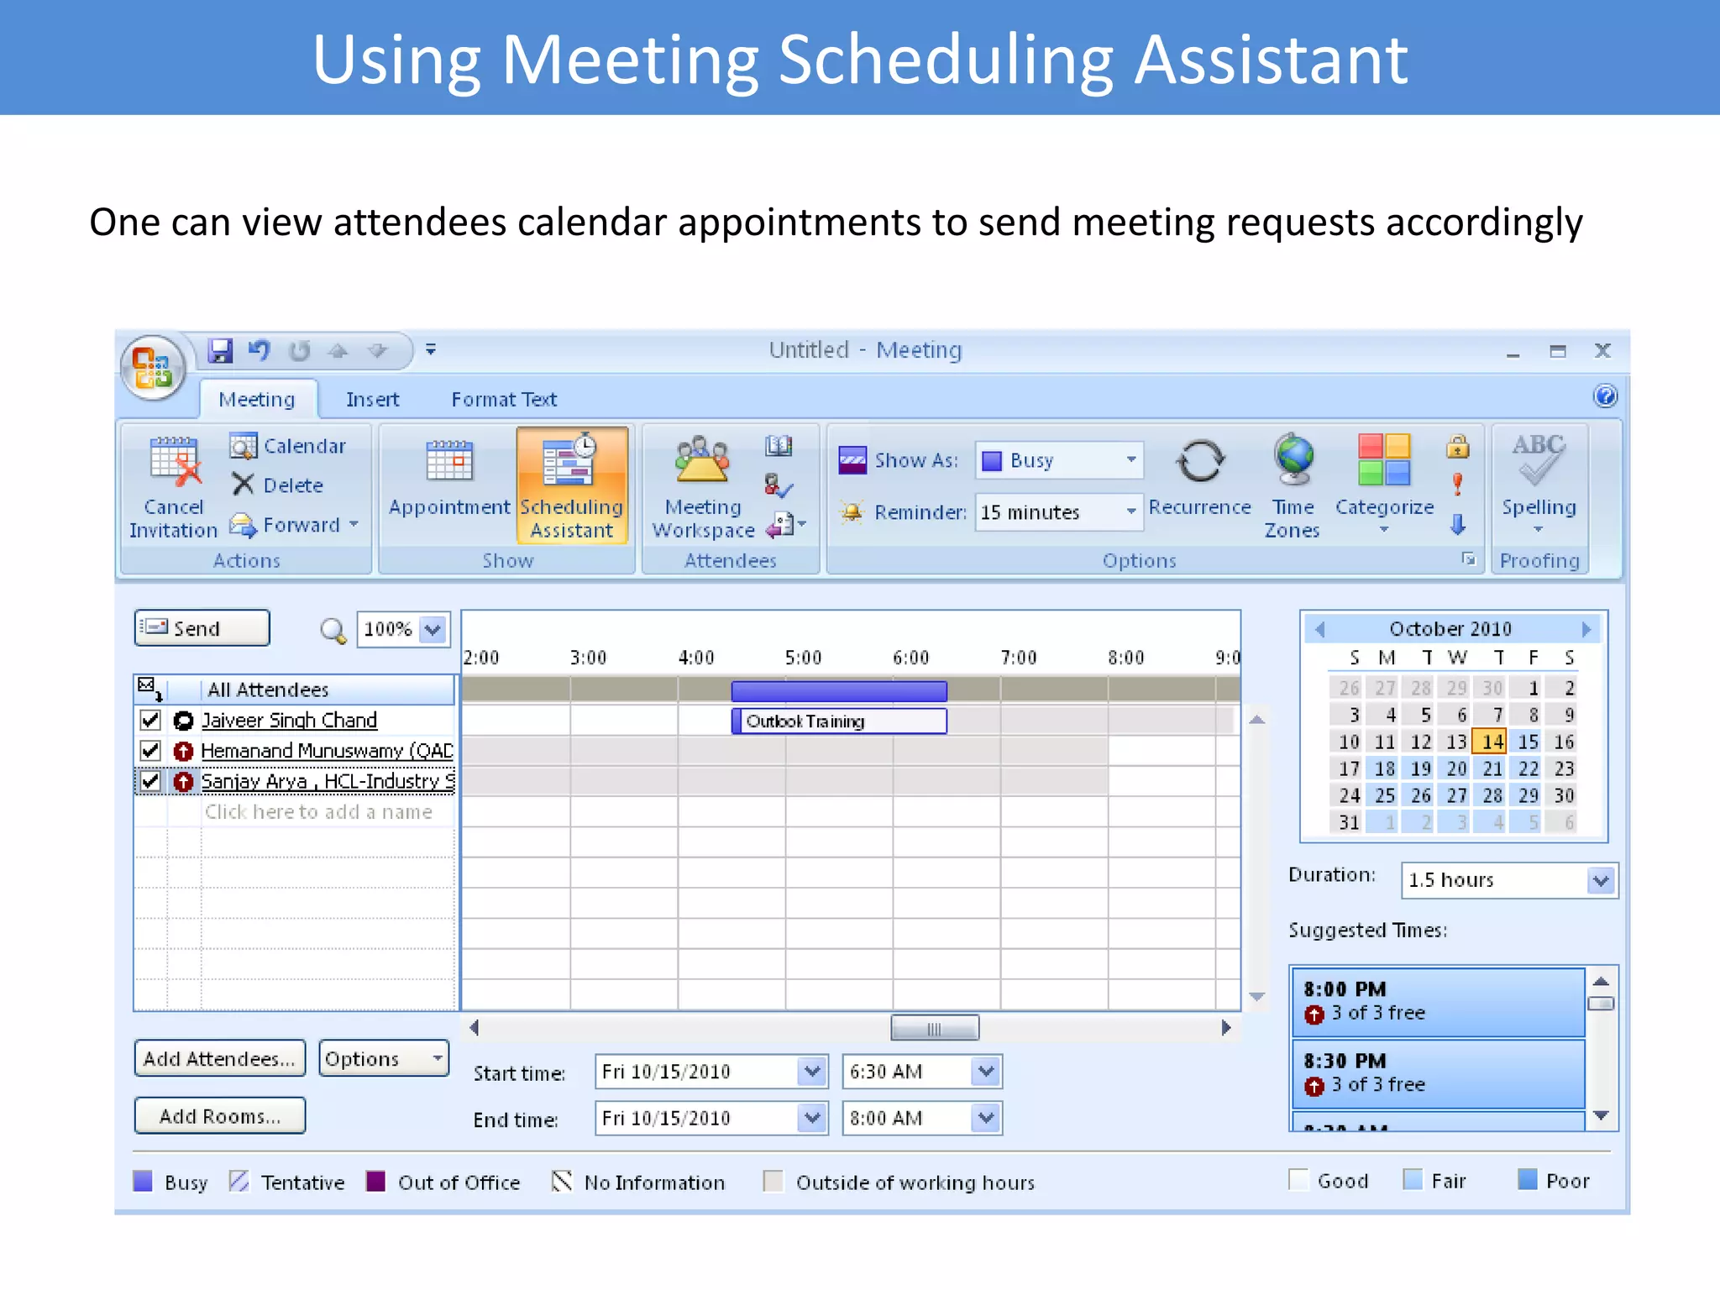Open the Options dropdown button
Image resolution: width=1720 pixels, height=1290 pixels.
pyautogui.click(x=384, y=1058)
